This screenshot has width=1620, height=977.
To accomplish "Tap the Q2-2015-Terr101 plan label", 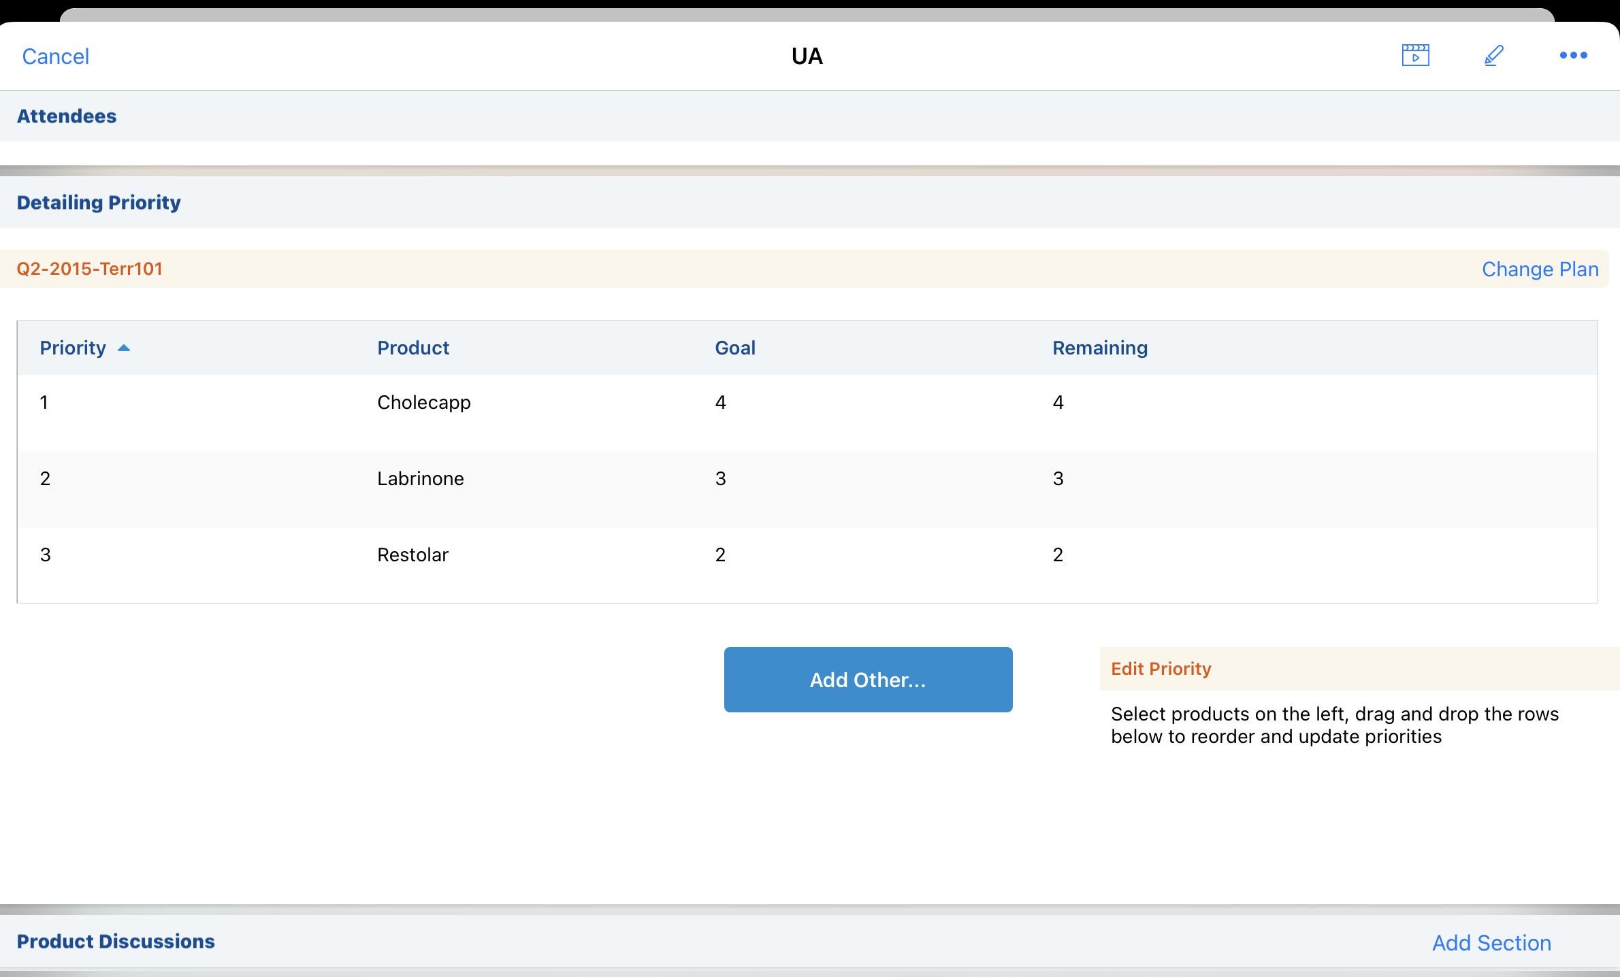I will tap(89, 269).
